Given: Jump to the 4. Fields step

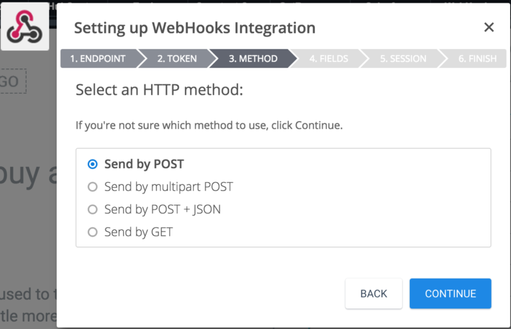Looking at the screenshot, I should [x=329, y=58].
